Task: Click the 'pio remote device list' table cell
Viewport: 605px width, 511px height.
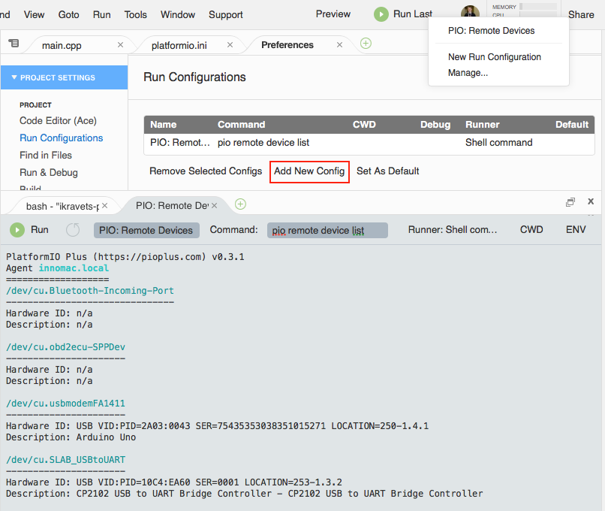Action: coord(263,143)
